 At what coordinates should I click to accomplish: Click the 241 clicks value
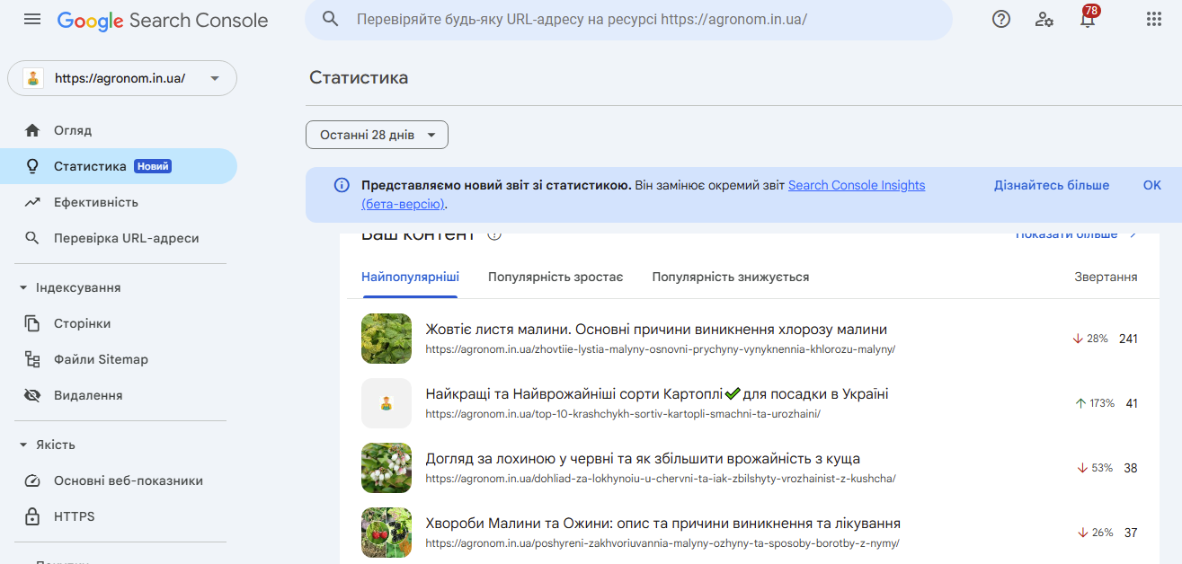point(1128,339)
